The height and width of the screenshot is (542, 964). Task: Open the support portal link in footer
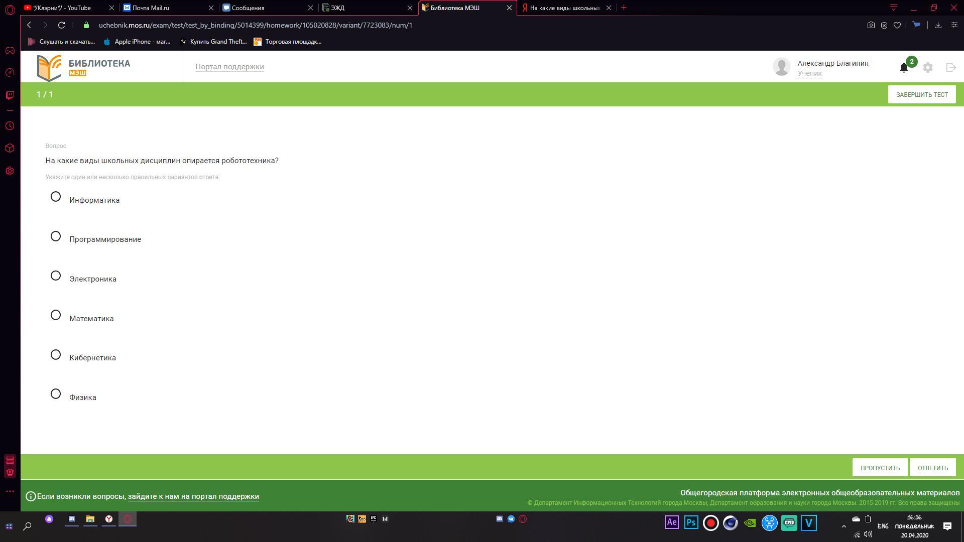coord(193,496)
